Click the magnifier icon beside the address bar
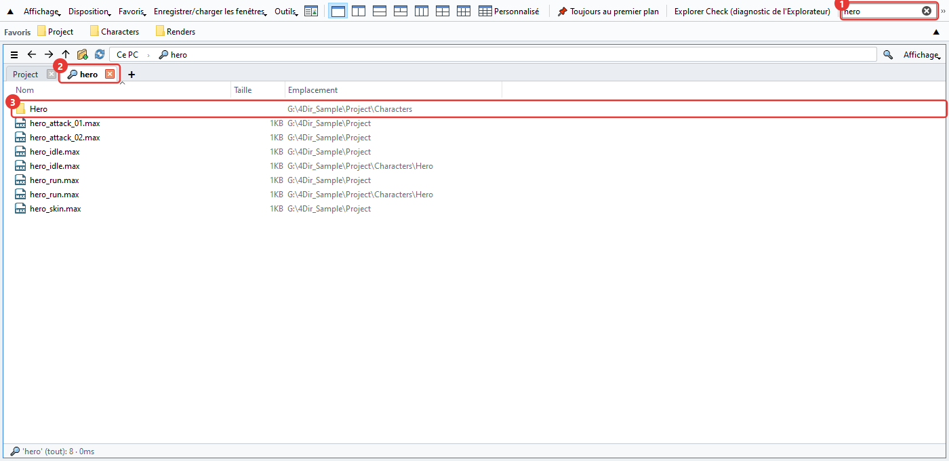Screen dimensions: 949x461 [x=888, y=55]
